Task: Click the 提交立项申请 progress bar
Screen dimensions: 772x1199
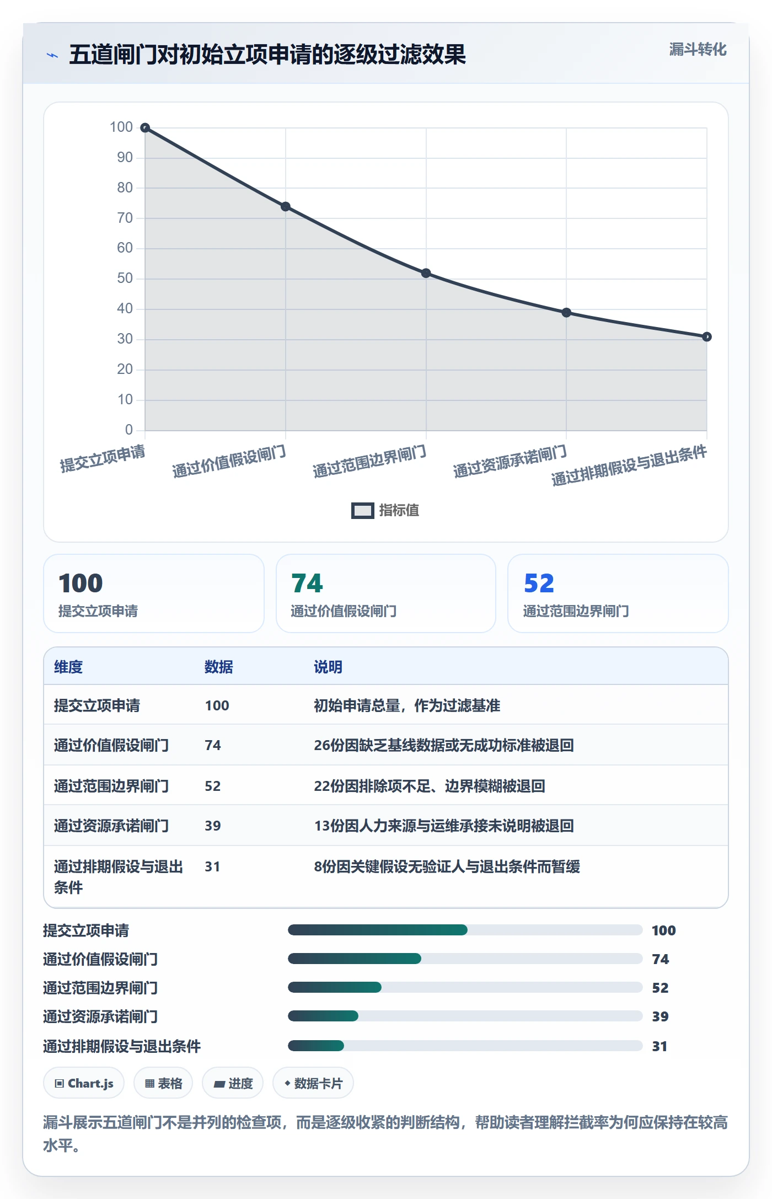Action: [465, 930]
